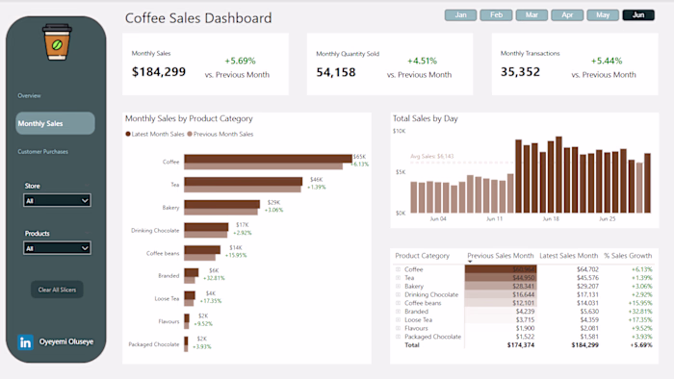Click the Latest Month Sales legend marker
The width and height of the screenshot is (674, 379).
128,134
